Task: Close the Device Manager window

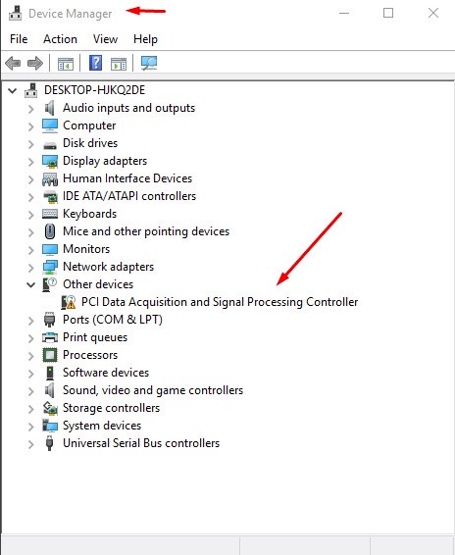Action: (x=433, y=13)
